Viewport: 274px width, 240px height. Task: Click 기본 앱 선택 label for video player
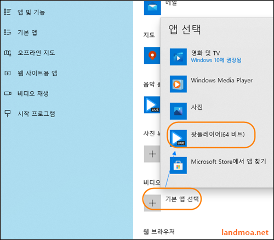click(182, 199)
